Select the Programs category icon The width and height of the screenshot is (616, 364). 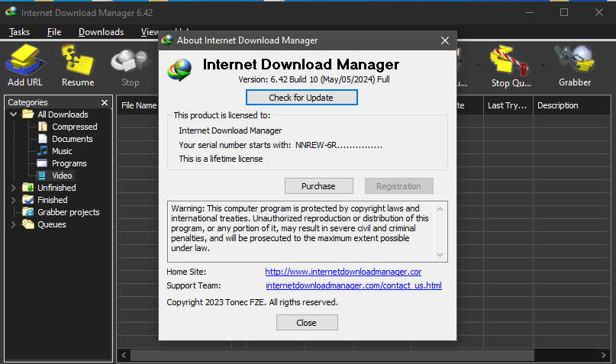coord(42,163)
